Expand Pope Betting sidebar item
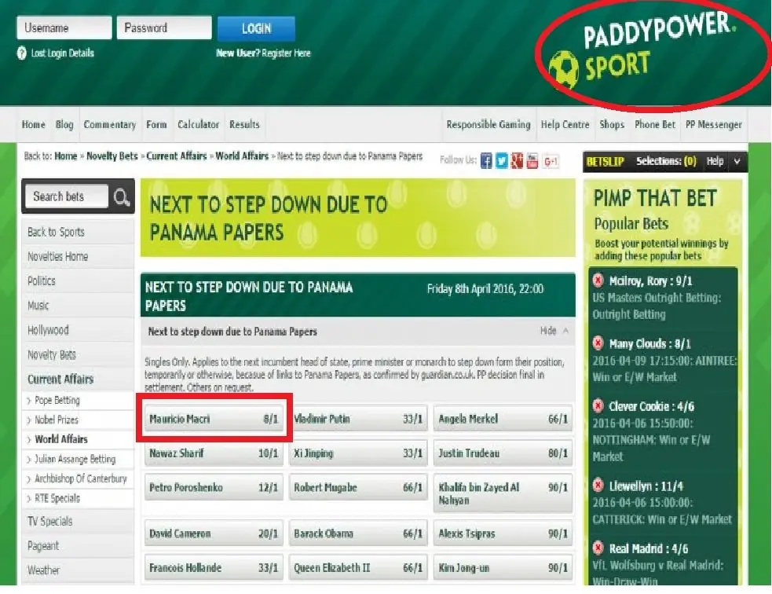Screen dimensions: 772x594 [x=29, y=401]
